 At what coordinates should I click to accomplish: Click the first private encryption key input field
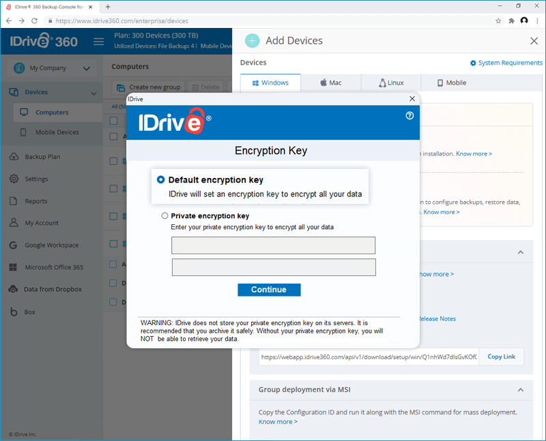[274, 245]
